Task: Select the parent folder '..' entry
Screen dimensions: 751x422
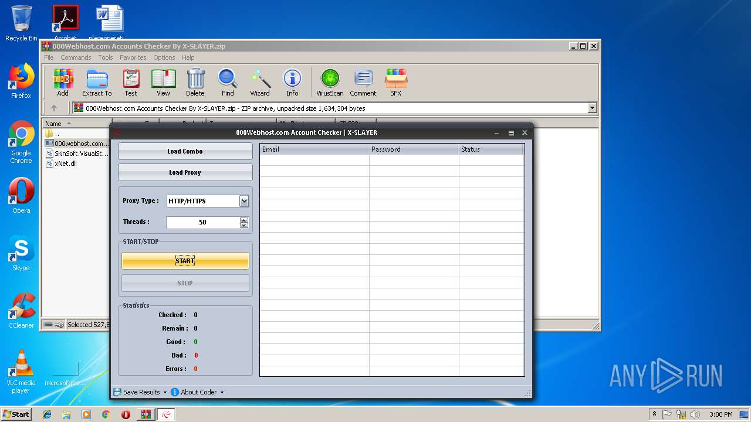Action: click(53, 134)
